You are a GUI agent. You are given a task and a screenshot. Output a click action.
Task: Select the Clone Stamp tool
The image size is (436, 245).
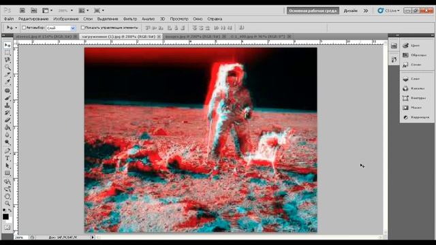[x=7, y=105]
